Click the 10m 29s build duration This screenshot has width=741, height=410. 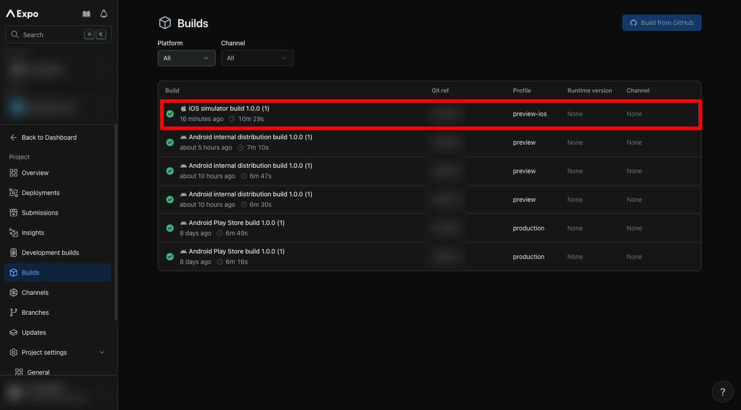point(251,119)
